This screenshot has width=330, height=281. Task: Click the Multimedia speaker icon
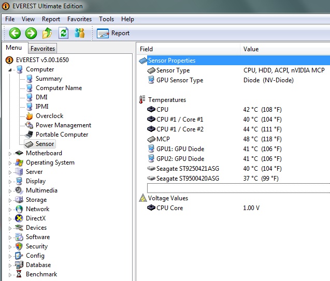point(19,190)
